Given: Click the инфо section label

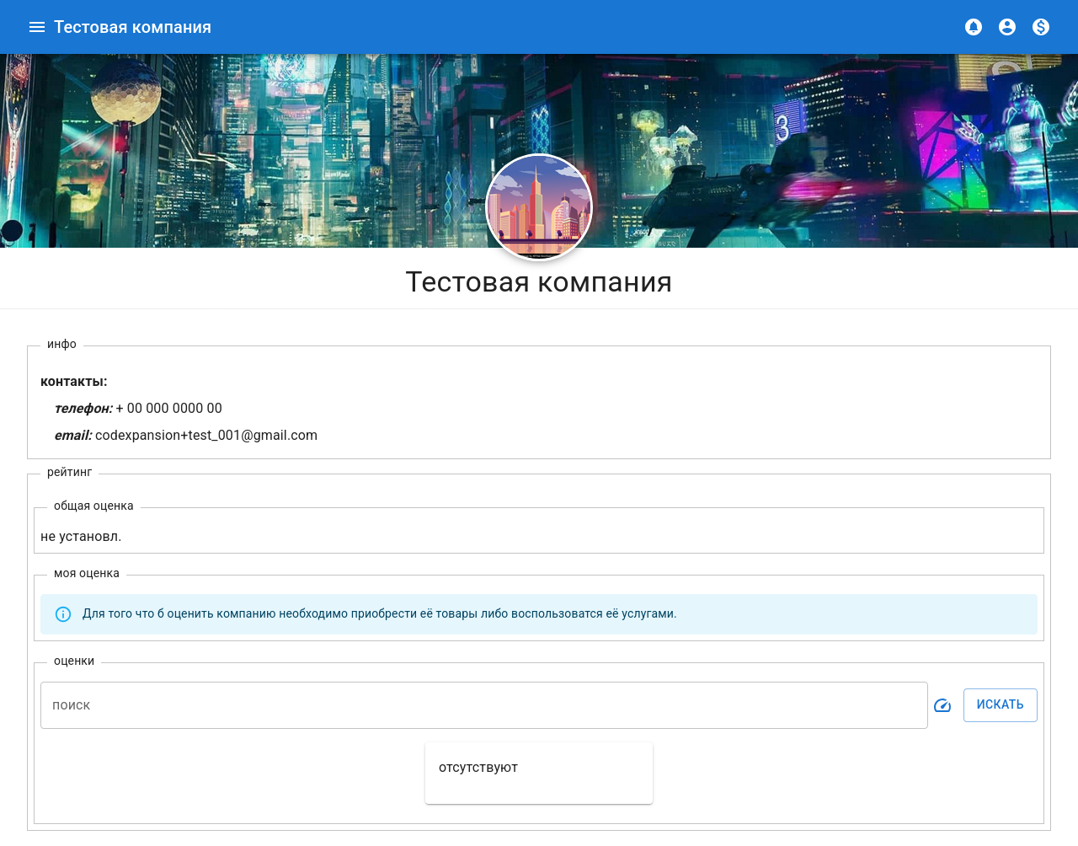Looking at the screenshot, I should point(61,345).
